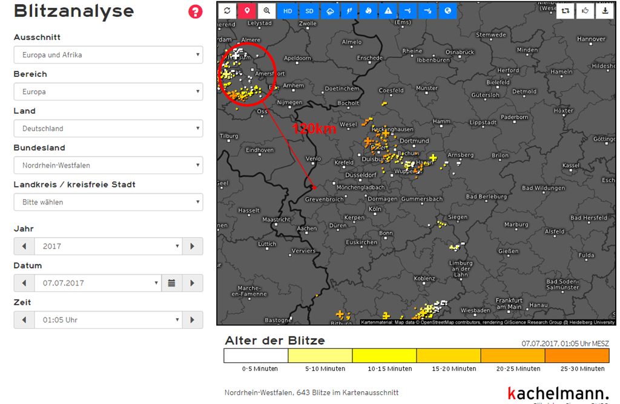Click the 0-5 Minuten white legend swatch

(x=256, y=356)
